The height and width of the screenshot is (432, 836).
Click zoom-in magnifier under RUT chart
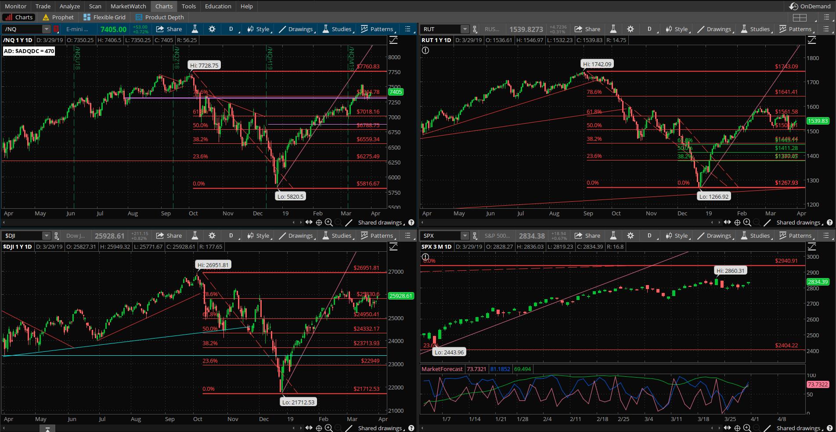click(747, 222)
